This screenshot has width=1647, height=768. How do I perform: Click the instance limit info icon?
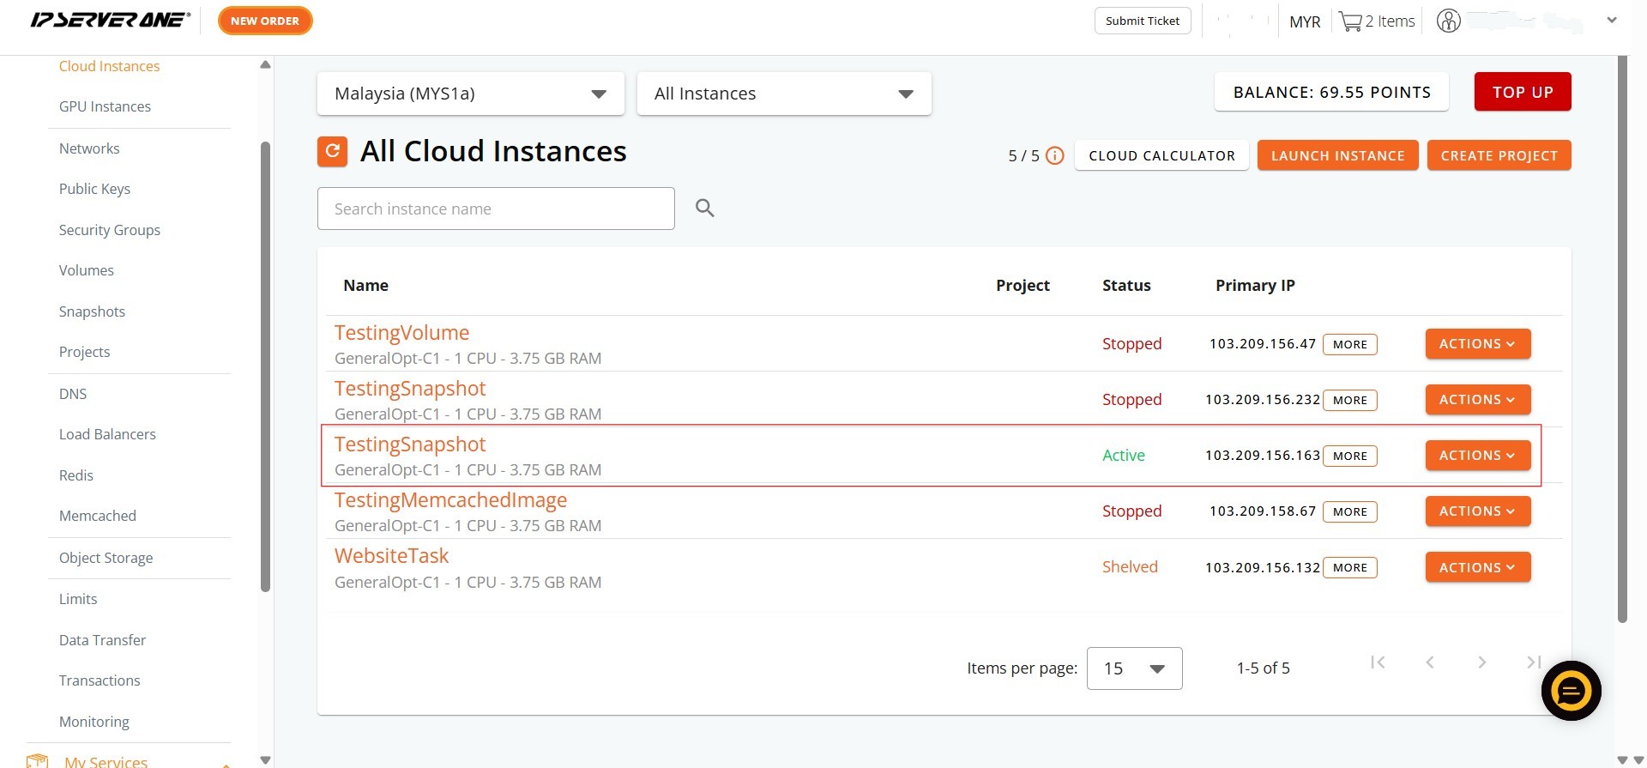point(1055,155)
